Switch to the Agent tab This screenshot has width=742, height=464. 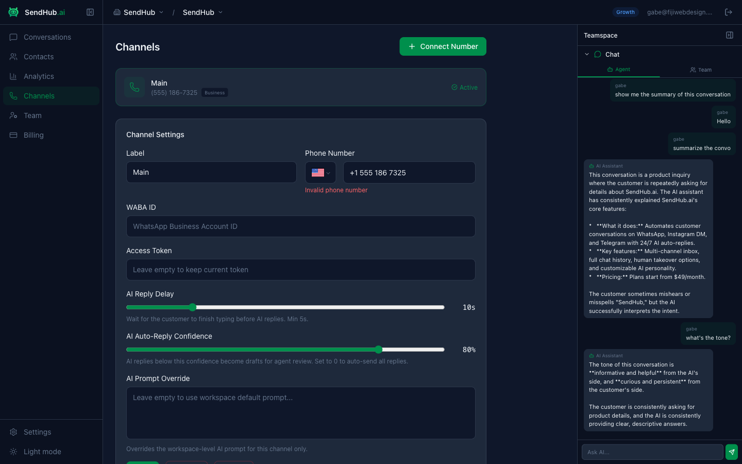click(619, 70)
